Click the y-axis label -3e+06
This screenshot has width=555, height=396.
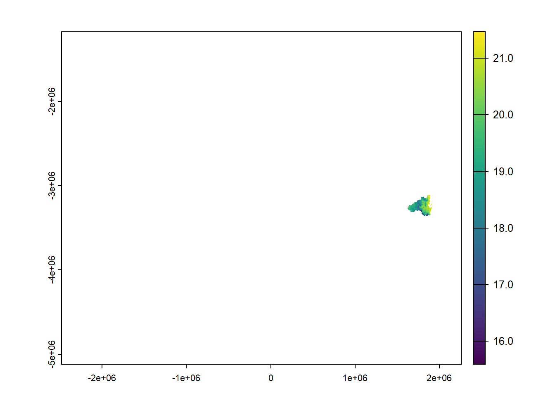(52, 186)
